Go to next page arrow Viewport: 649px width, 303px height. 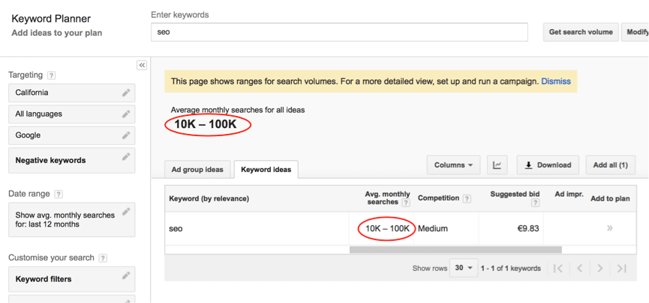[599, 269]
